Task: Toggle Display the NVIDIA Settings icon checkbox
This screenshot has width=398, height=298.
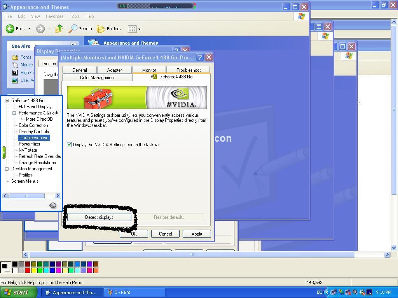Action: 69,144
